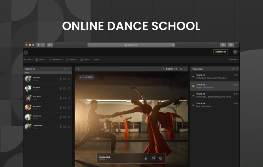Open the Webinar menu
Viewport: 263px width, 167px height.
pyautogui.click(x=72, y=59)
